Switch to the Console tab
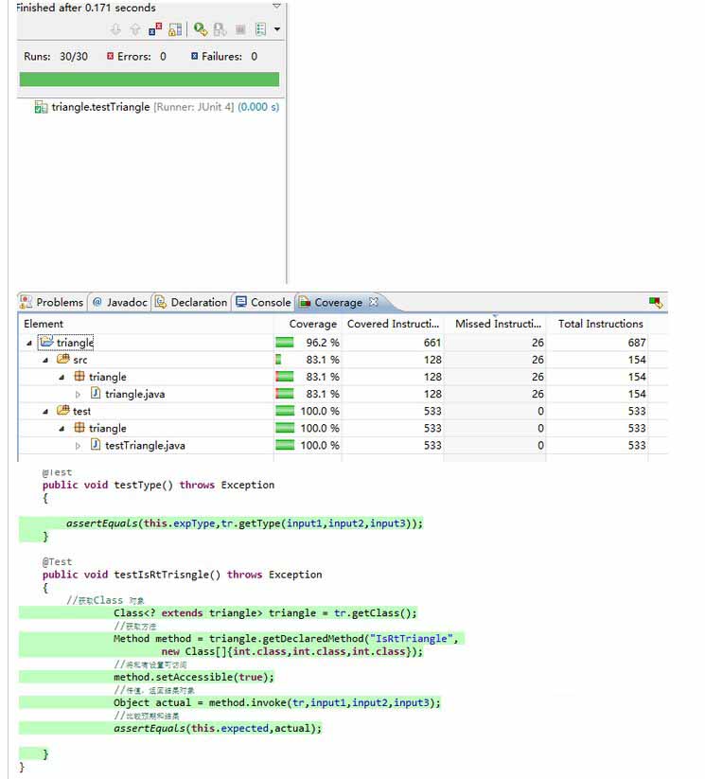Image resolution: width=705 pixels, height=779 pixels. (263, 302)
